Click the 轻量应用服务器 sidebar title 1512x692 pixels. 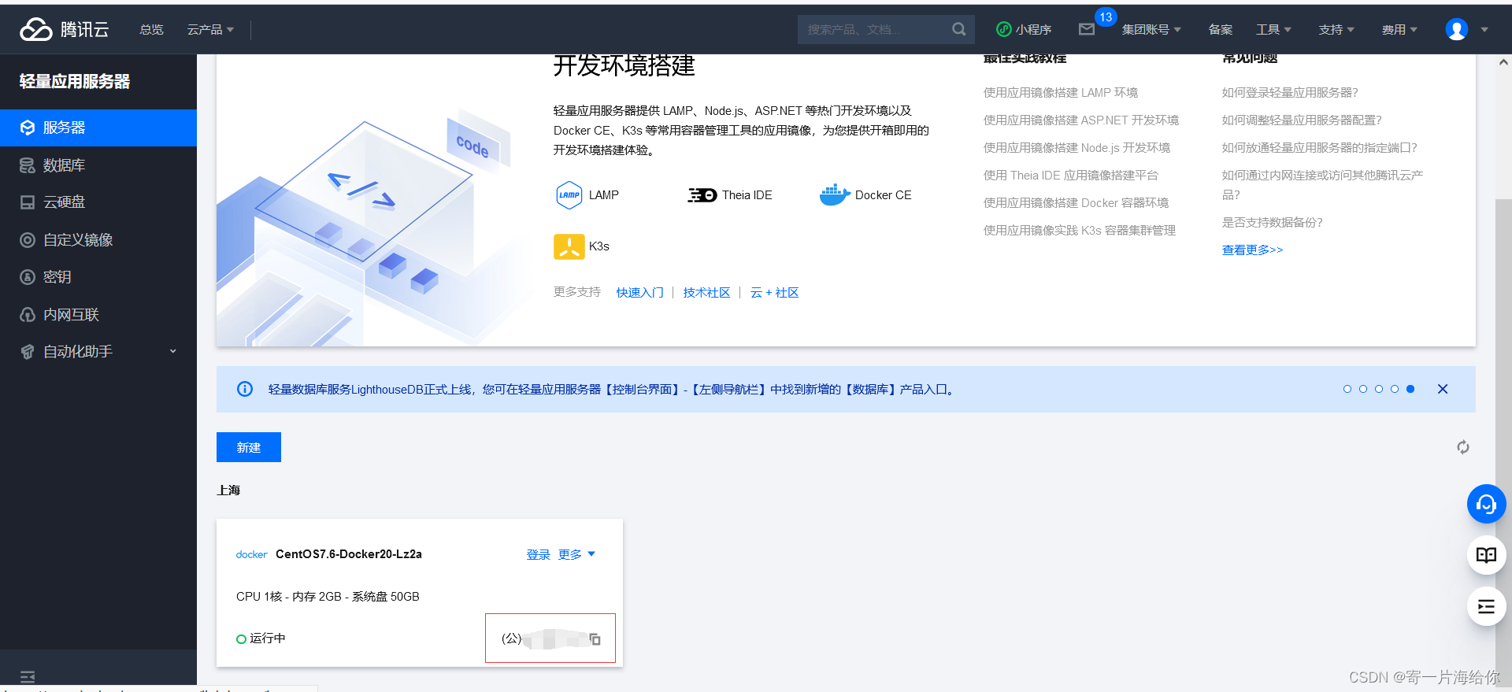coord(75,81)
